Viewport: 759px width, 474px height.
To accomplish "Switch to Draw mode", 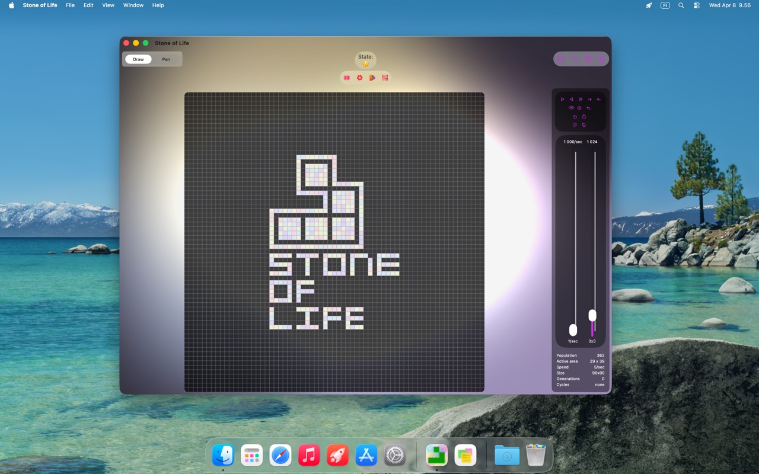I will [x=138, y=59].
